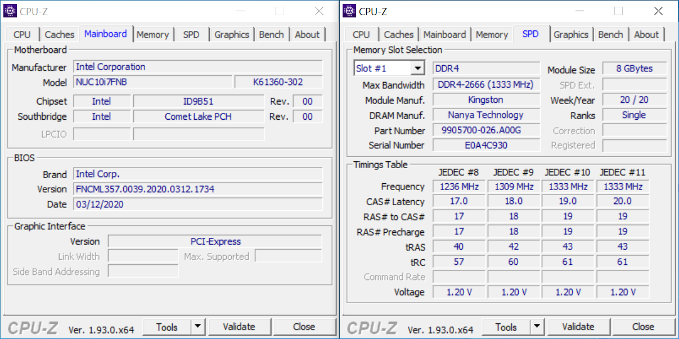679x339 pixels.
Task: Open the Caches tab in left window
Action: pyautogui.click(x=60, y=34)
